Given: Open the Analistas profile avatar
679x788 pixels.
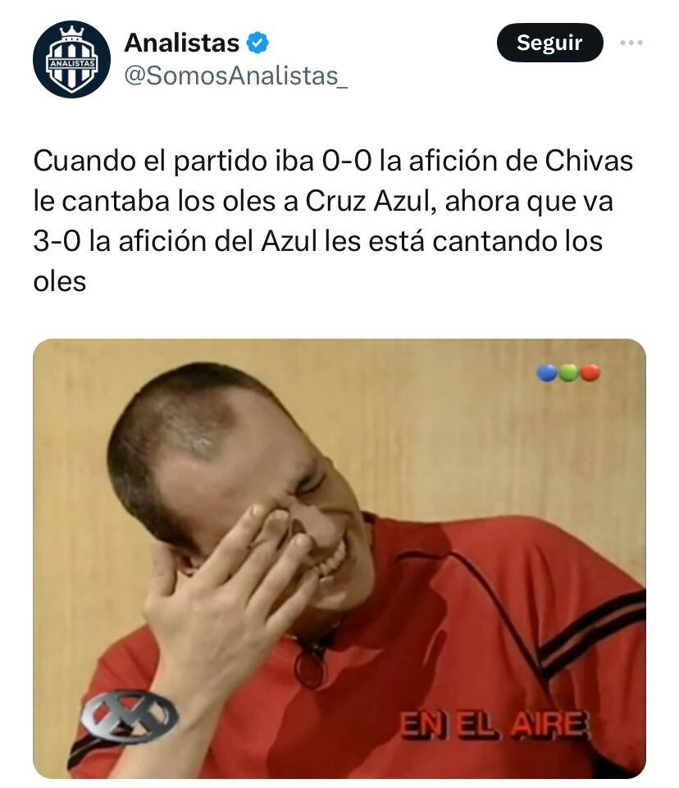Looking at the screenshot, I should [71, 59].
